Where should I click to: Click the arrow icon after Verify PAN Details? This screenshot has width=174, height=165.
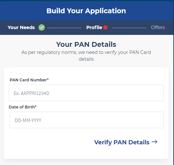pyautogui.click(x=154, y=142)
